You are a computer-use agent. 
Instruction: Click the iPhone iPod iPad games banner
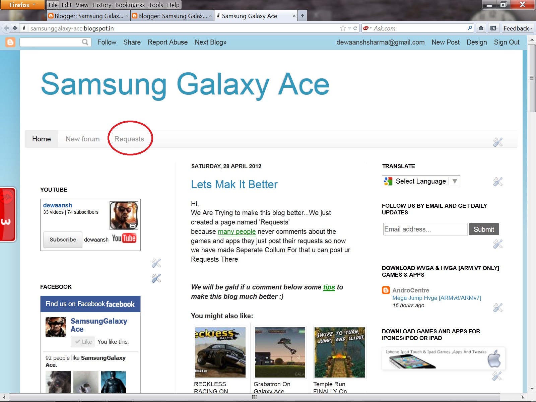point(443,358)
